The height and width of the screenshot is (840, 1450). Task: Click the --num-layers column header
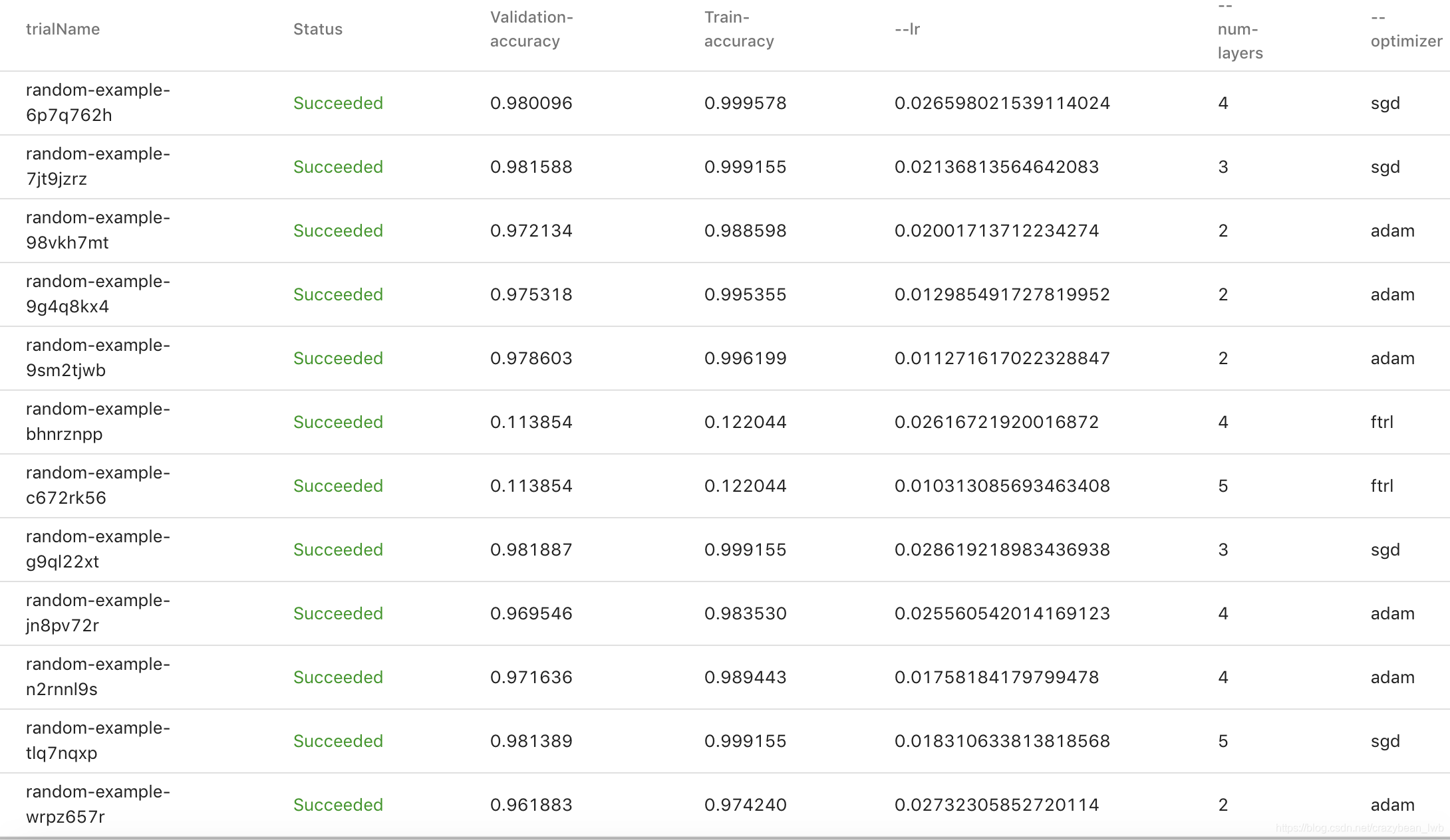point(1240,30)
